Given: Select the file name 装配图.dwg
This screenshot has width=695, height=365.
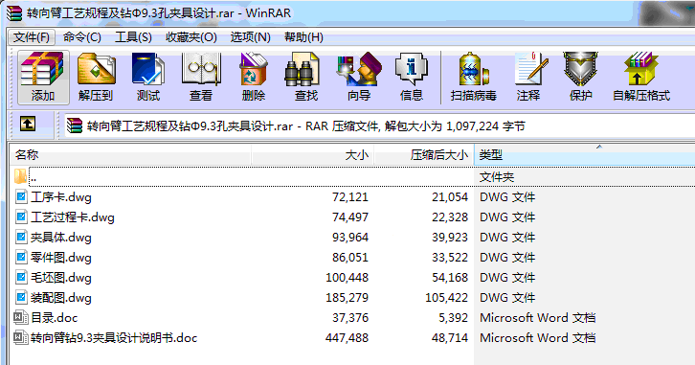Looking at the screenshot, I should (61, 298).
